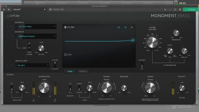Click the Punch -5.0 parameter readout
199x112 pixels.
pos(58,9)
